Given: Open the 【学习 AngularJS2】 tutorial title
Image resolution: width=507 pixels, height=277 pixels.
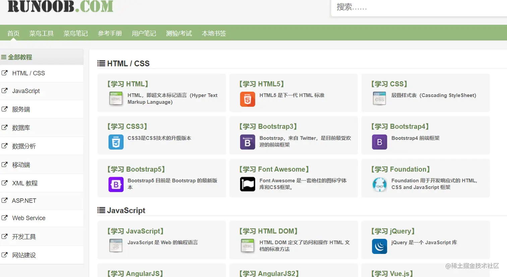Looking at the screenshot, I should pos(269,274).
